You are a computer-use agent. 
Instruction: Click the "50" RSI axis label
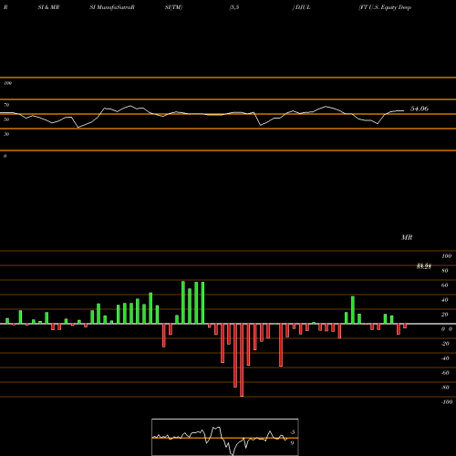point(6,119)
